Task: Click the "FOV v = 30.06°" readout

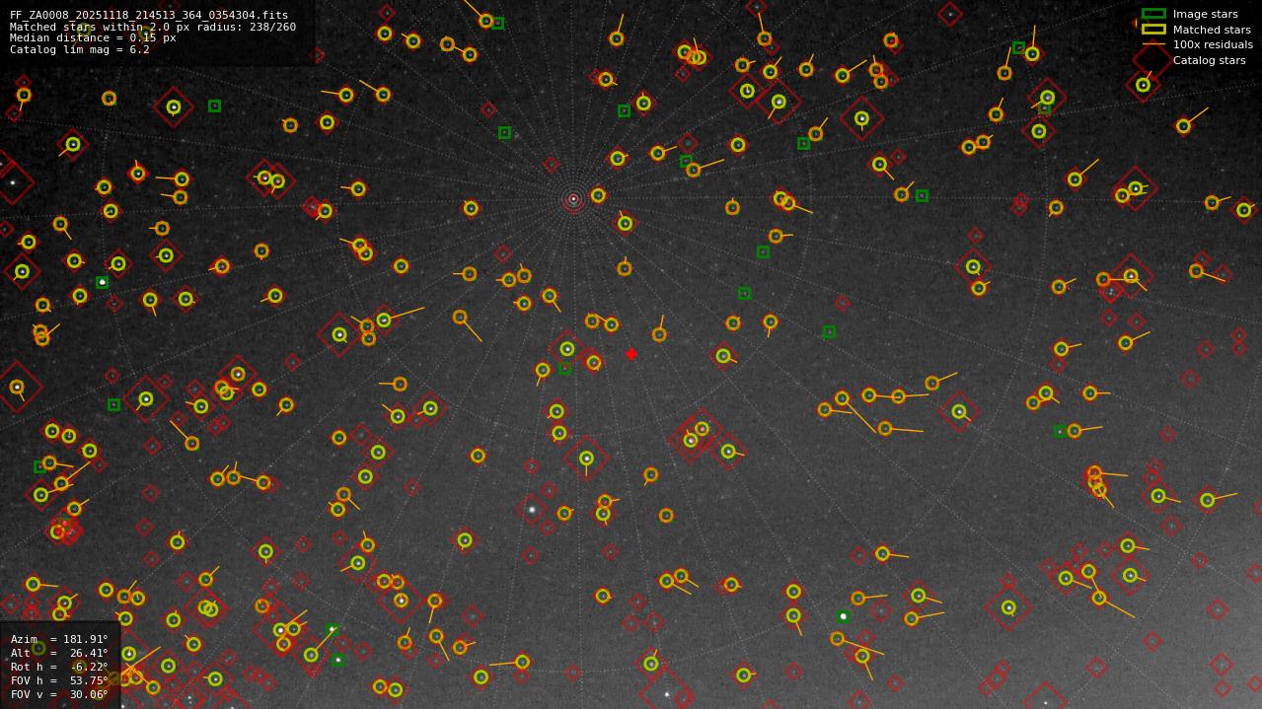Action: point(59,694)
